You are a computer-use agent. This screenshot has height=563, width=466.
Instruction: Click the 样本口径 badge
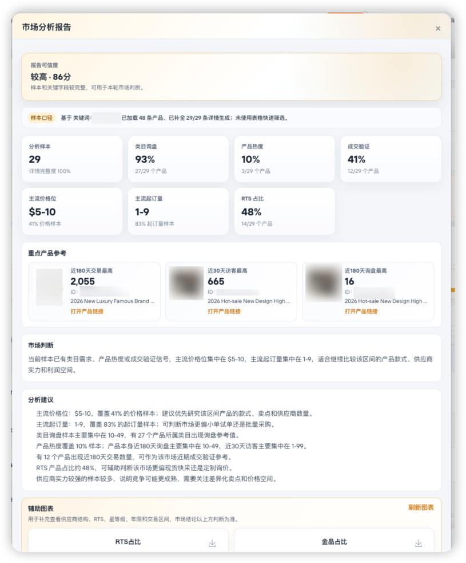[42, 118]
